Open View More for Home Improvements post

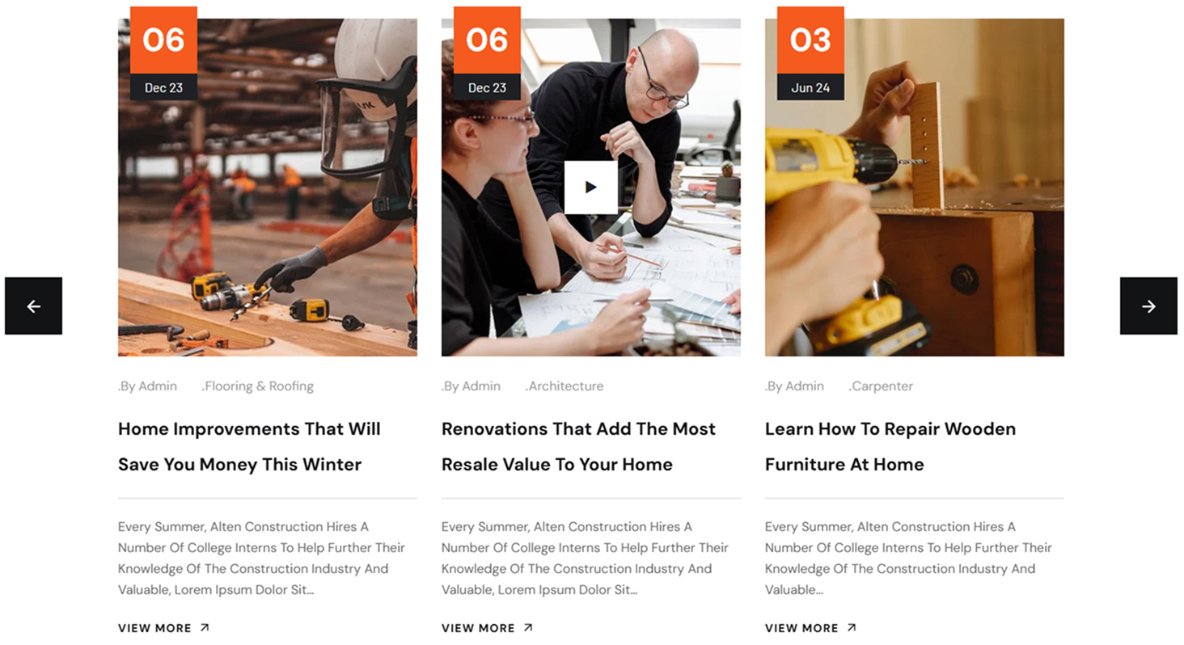point(154,628)
